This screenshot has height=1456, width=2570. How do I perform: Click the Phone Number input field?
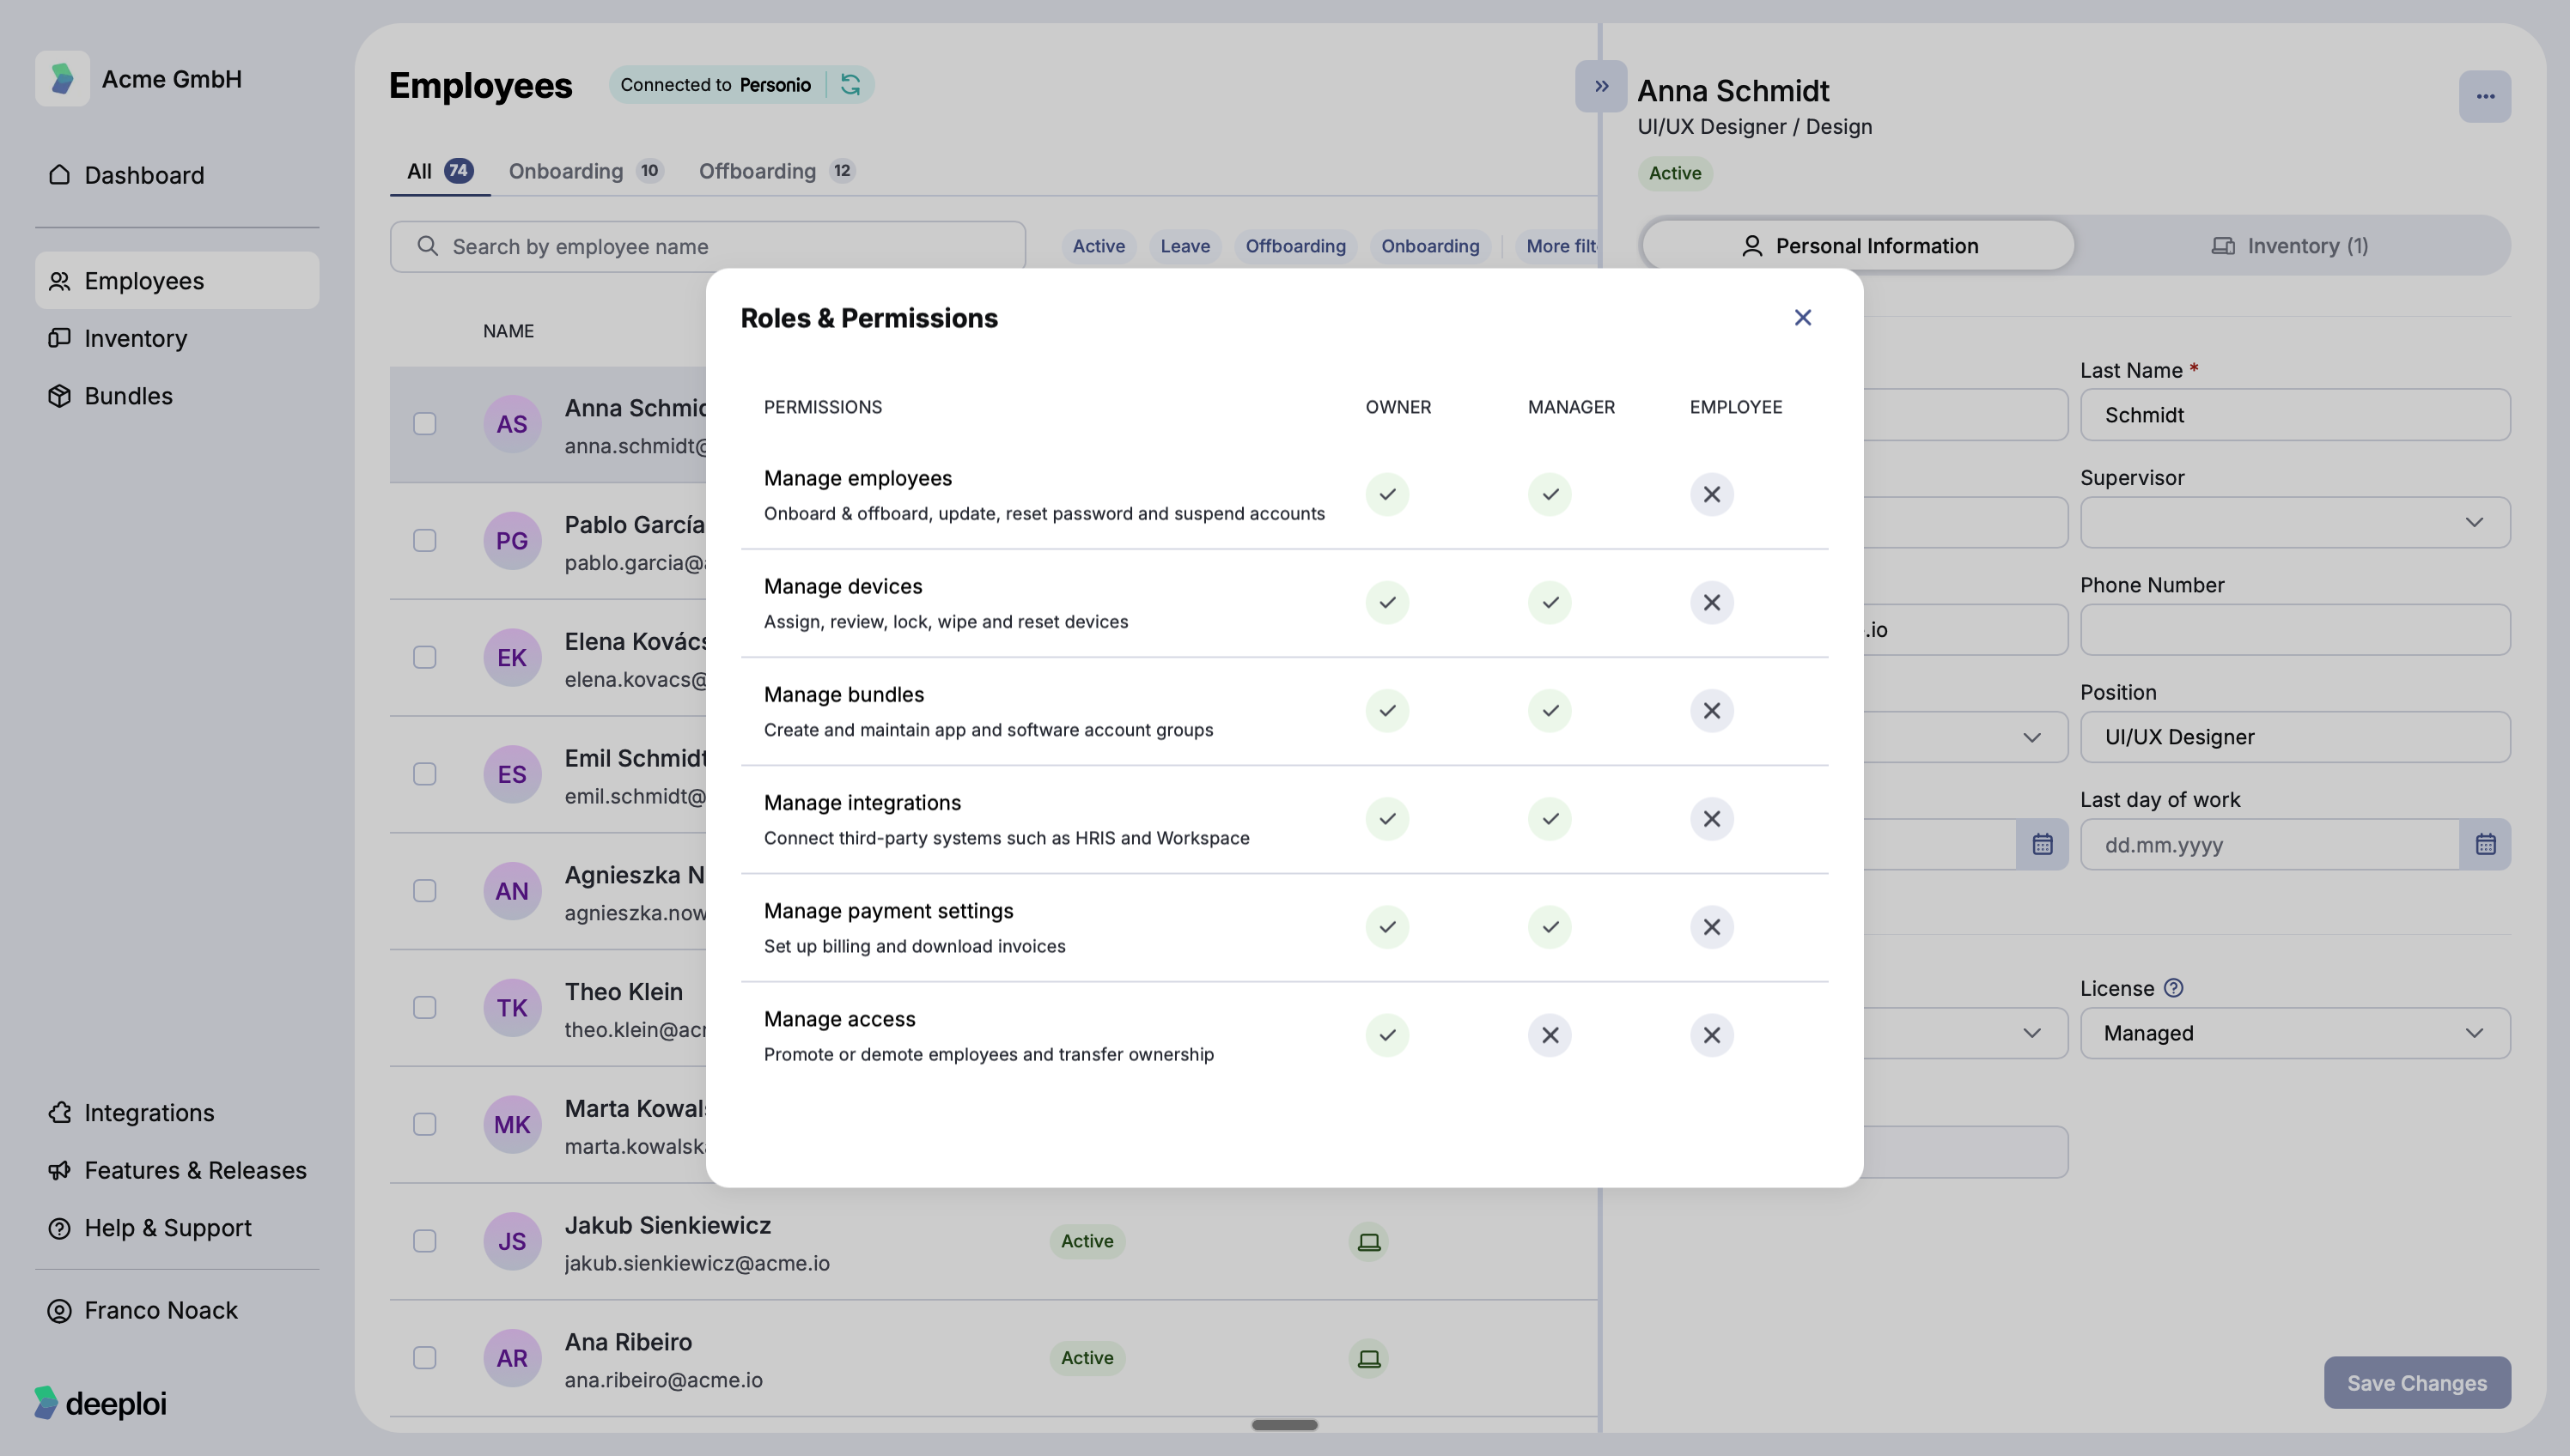point(2294,630)
